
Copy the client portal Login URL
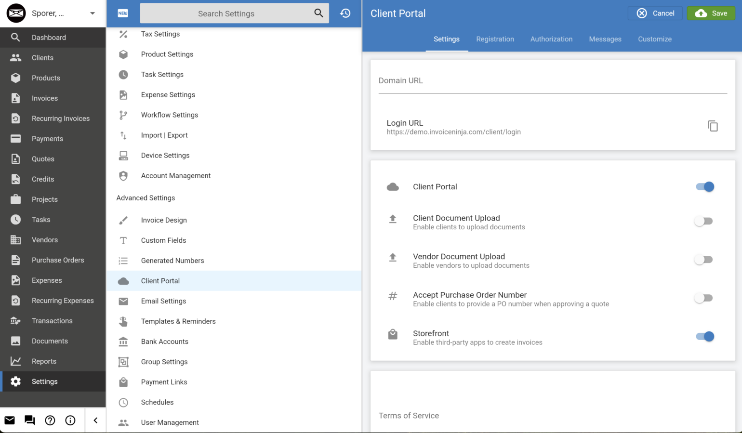click(713, 126)
